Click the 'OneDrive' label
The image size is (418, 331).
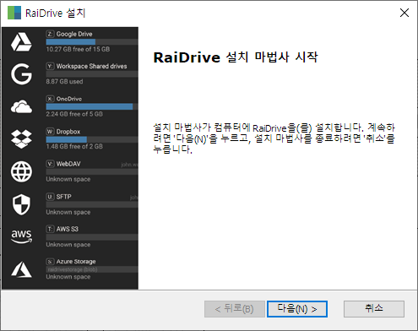[69, 99]
